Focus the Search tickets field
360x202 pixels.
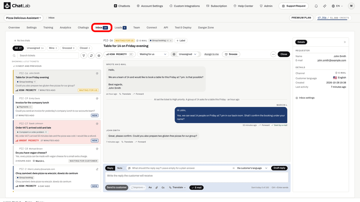pos(48,55)
